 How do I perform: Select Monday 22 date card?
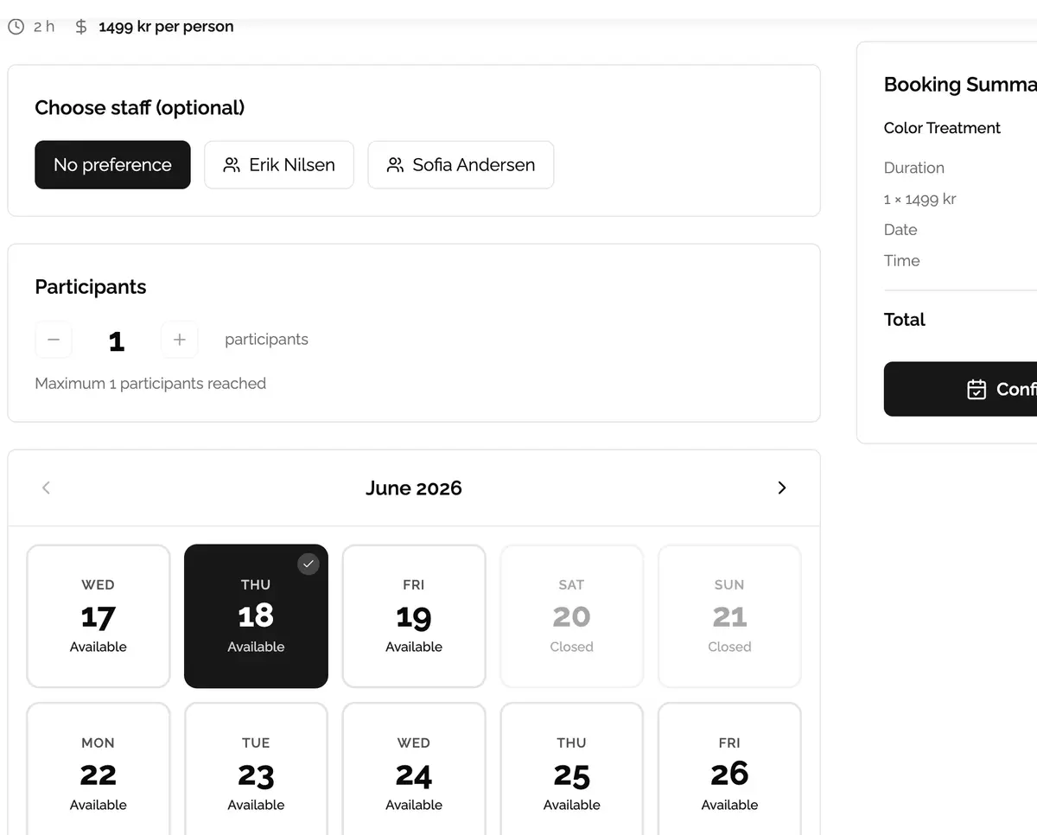coord(99,769)
